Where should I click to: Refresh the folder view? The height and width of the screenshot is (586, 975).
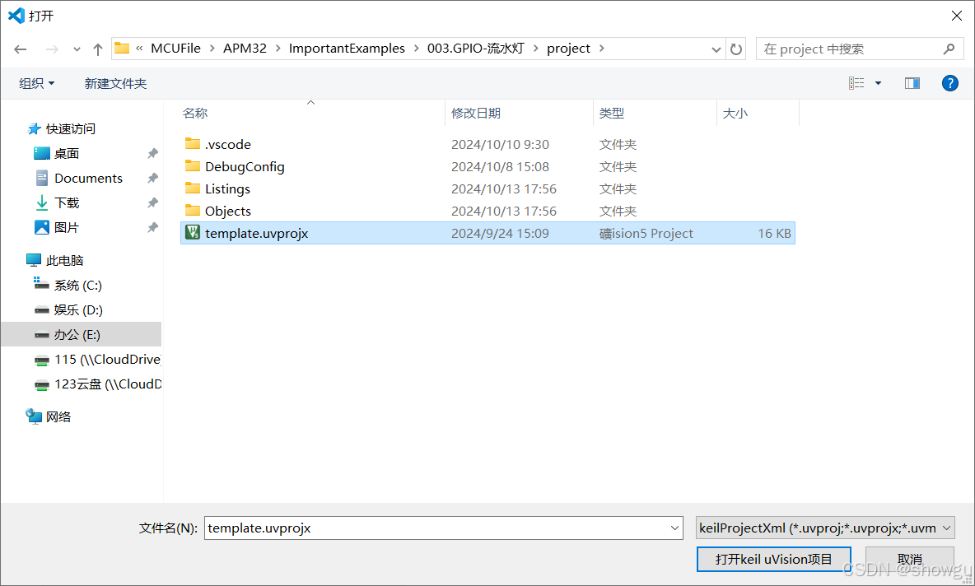(x=735, y=49)
